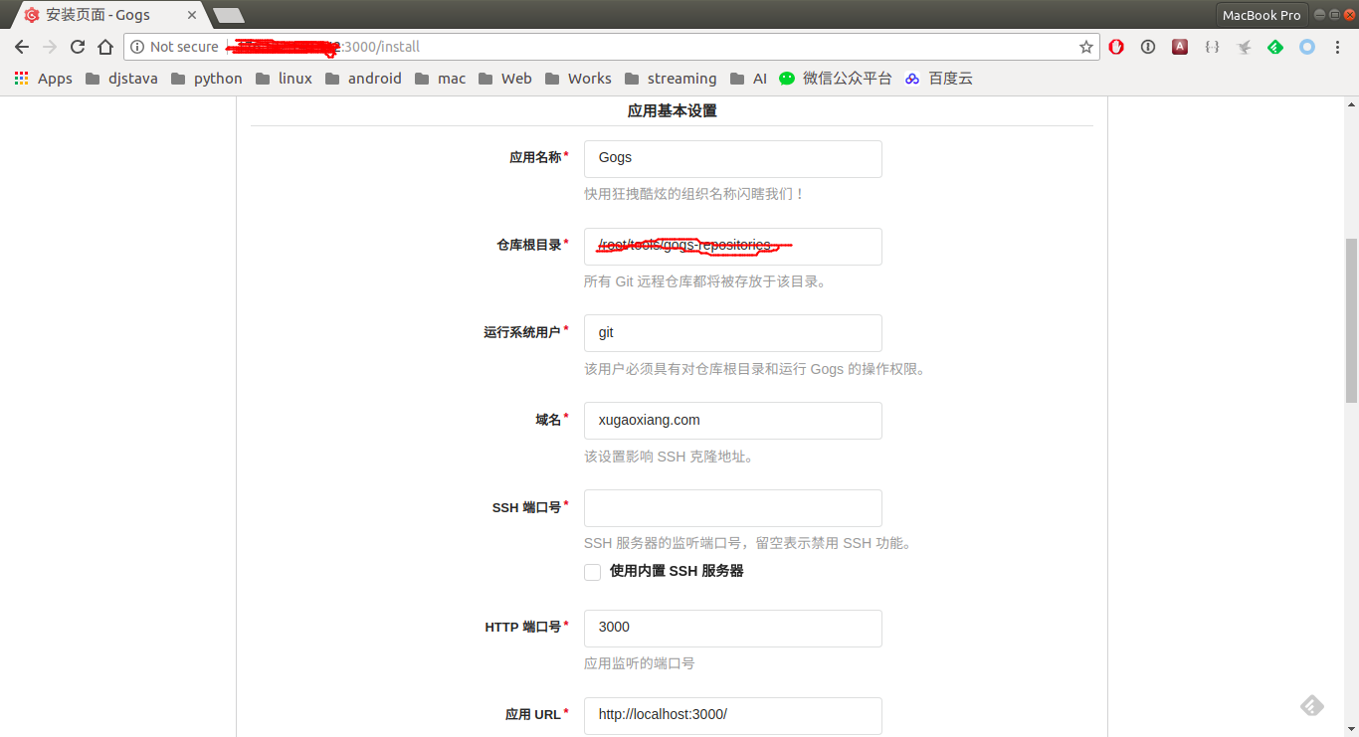Image resolution: width=1359 pixels, height=737 pixels.
Task: Click hint 该设置影响 SSH 克隆地址。
Action: point(670,457)
